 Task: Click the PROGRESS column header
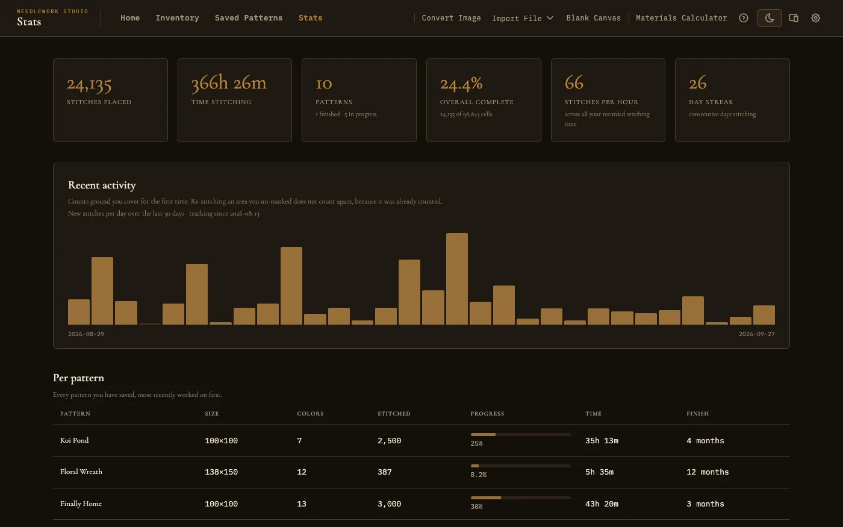pyautogui.click(x=487, y=414)
